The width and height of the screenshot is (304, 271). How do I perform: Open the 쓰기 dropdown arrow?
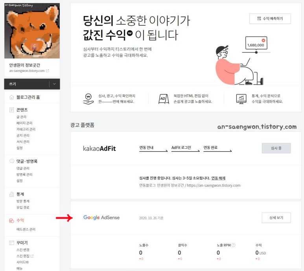pos(55,84)
